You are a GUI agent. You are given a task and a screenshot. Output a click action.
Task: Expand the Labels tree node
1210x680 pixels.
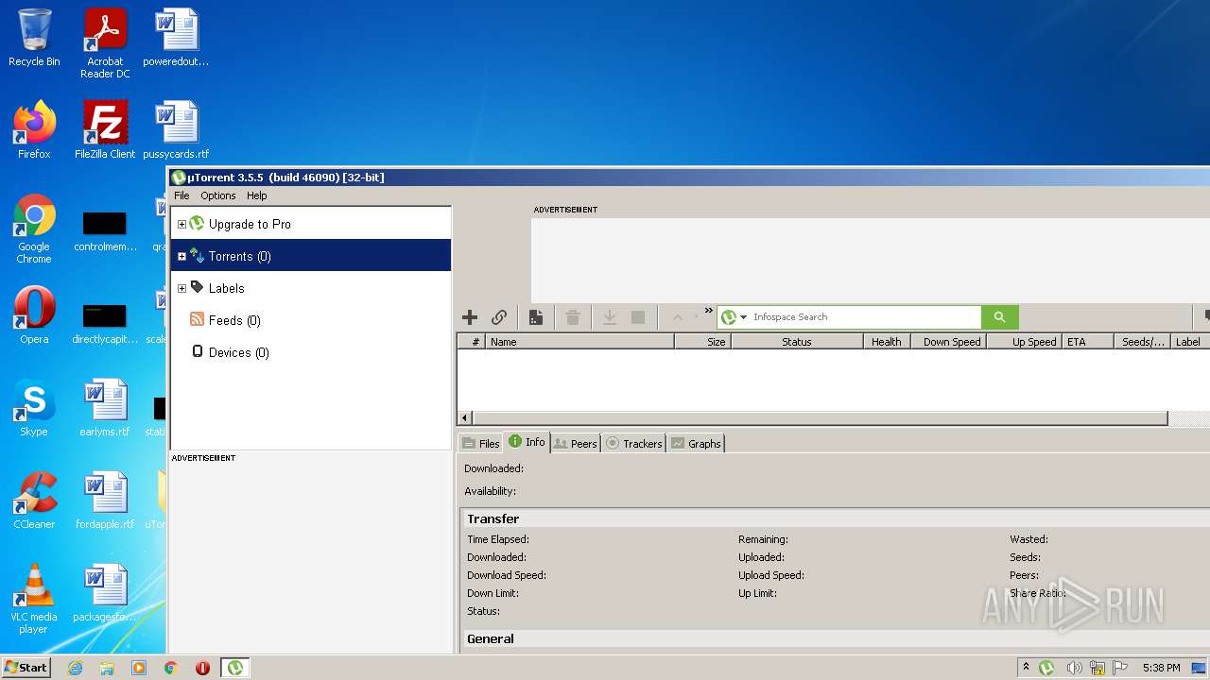181,288
